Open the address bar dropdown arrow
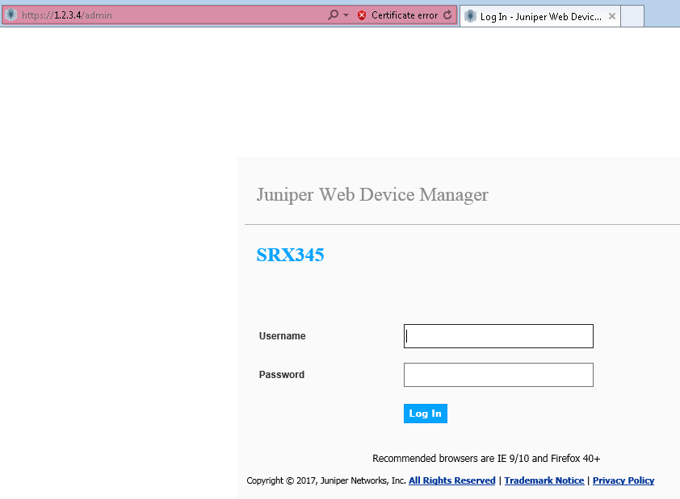Image resolution: width=680 pixels, height=499 pixels. pyautogui.click(x=346, y=15)
